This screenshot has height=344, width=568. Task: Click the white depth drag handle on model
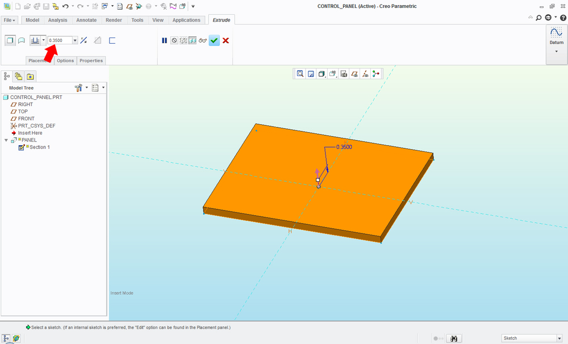pyautogui.click(x=318, y=180)
